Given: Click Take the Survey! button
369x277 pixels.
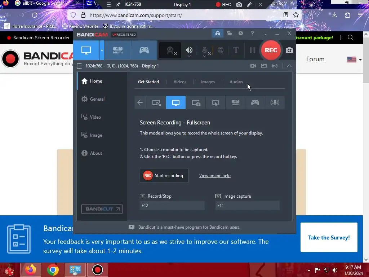Looking at the screenshot, I should tap(329, 237).
